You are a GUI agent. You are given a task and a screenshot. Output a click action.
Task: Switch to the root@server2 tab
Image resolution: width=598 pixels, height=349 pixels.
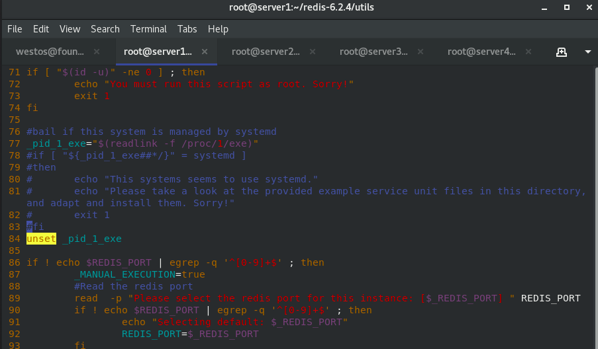click(x=266, y=52)
